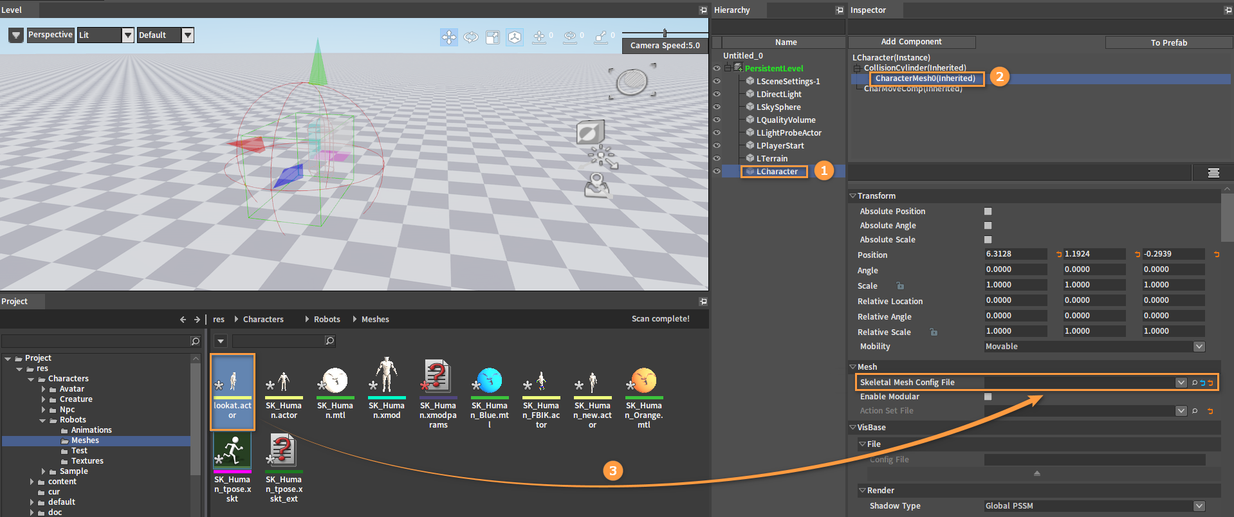Navigate to res in the breadcrumb

click(219, 320)
